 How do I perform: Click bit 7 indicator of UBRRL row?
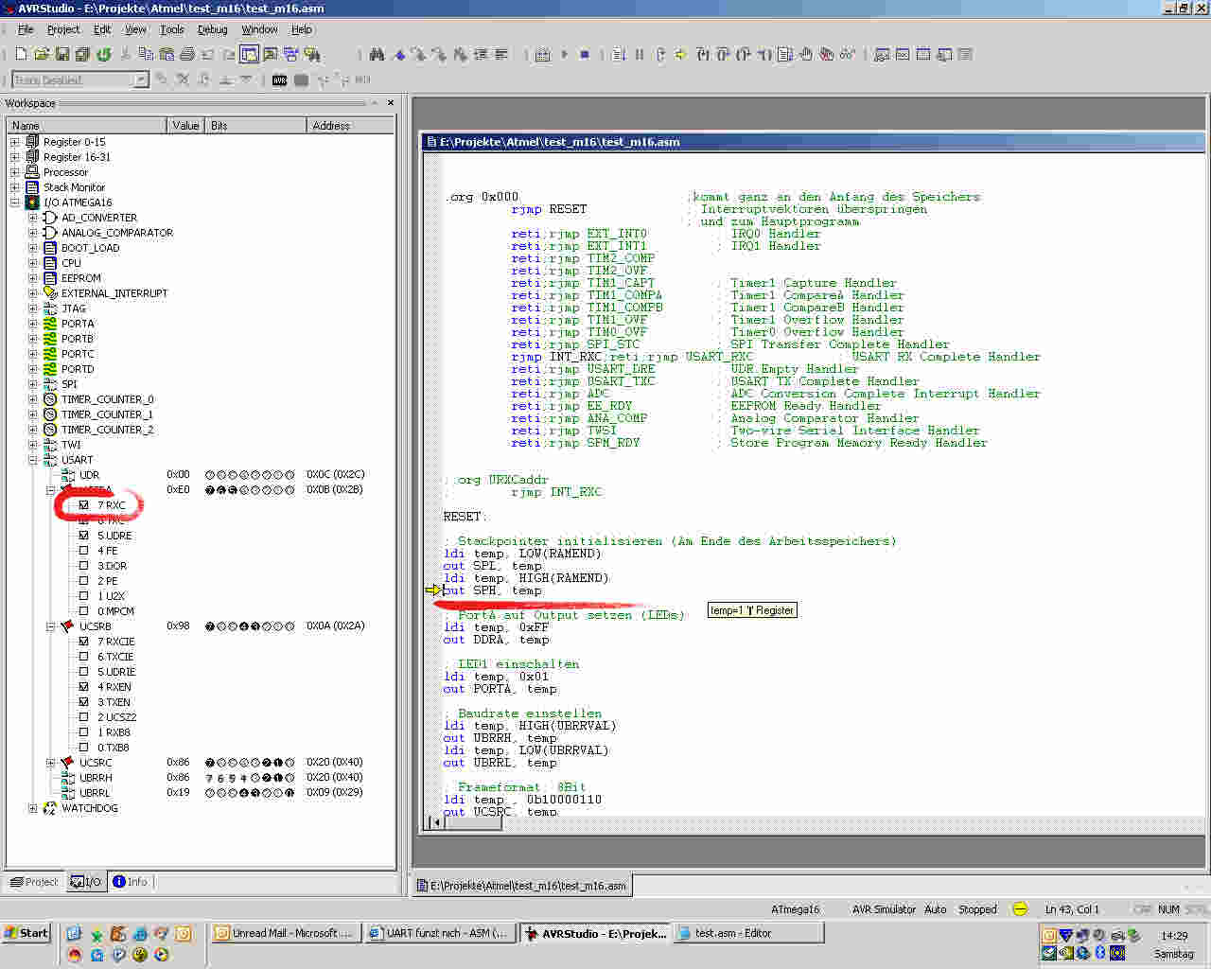click(x=210, y=793)
